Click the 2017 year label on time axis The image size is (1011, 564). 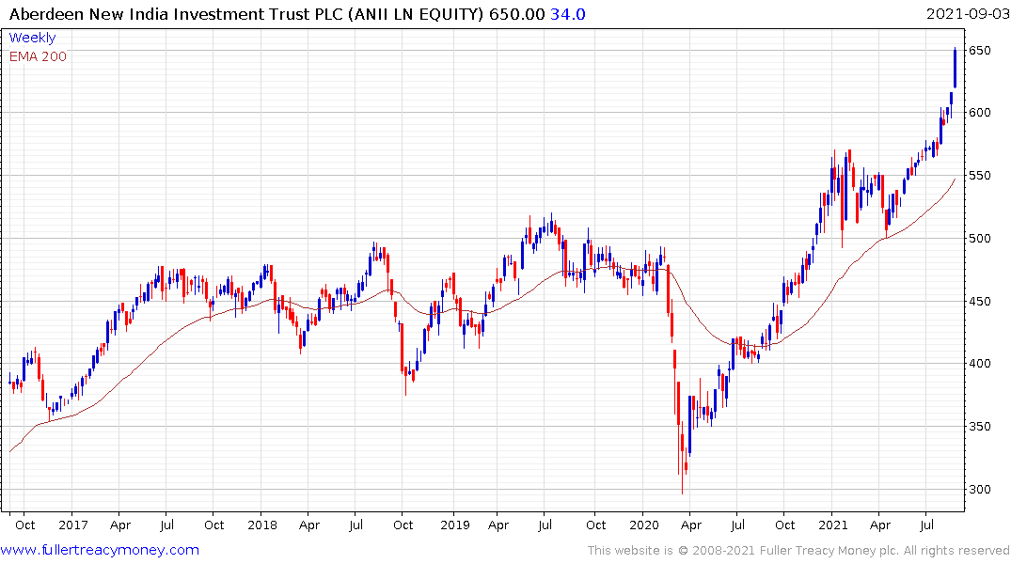click(72, 525)
